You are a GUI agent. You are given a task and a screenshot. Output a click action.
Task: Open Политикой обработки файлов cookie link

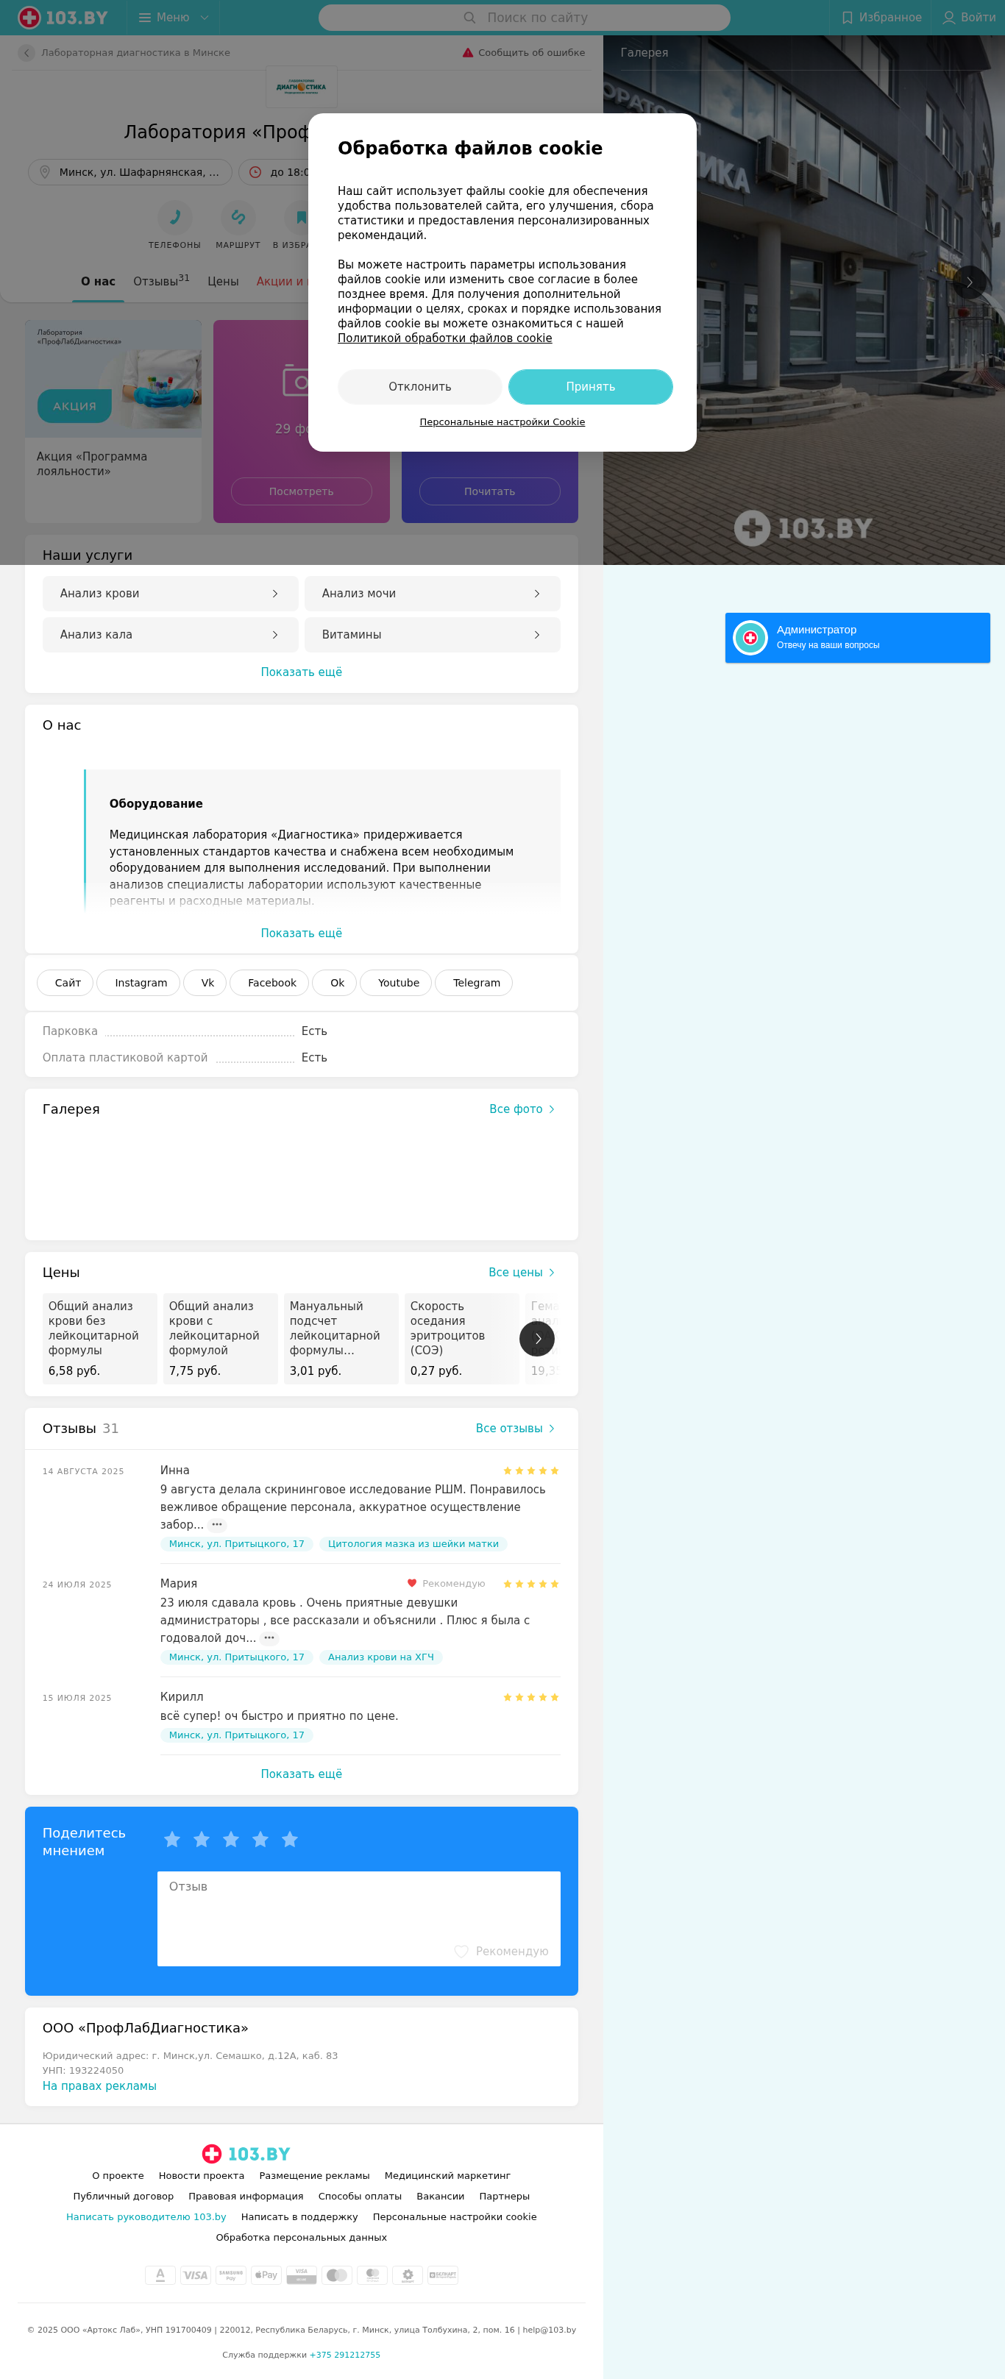(x=444, y=338)
